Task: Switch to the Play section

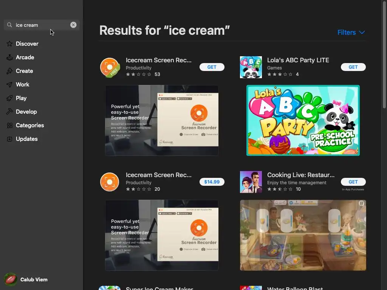Action: (x=21, y=98)
